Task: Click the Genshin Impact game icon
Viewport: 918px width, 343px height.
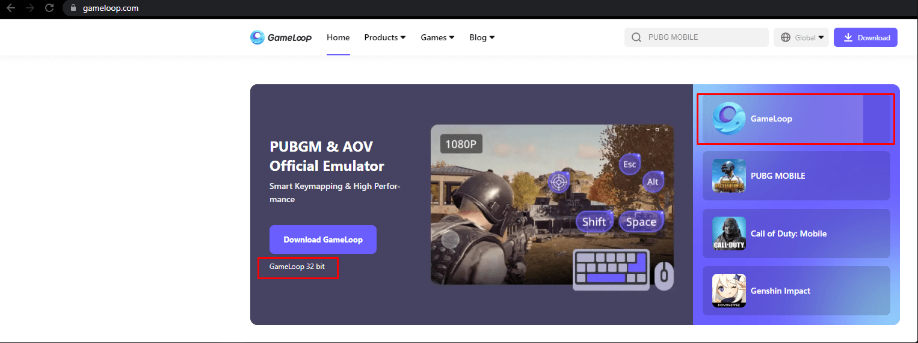Action: [729, 291]
